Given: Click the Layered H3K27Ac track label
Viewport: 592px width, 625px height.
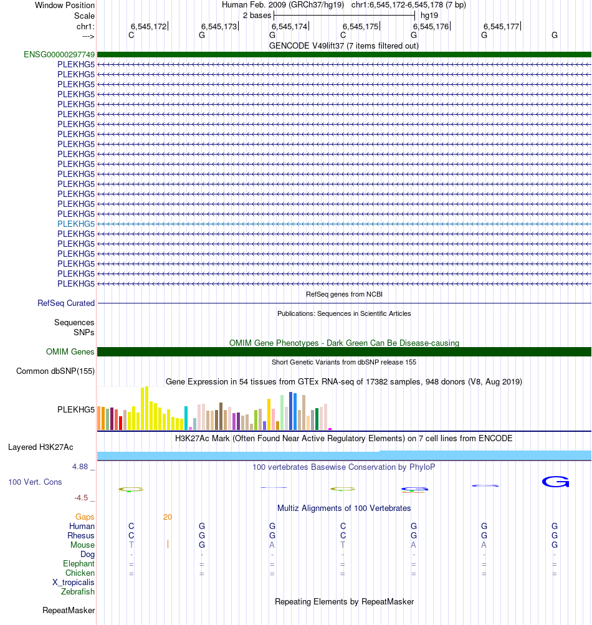Looking at the screenshot, I should tap(41, 447).
